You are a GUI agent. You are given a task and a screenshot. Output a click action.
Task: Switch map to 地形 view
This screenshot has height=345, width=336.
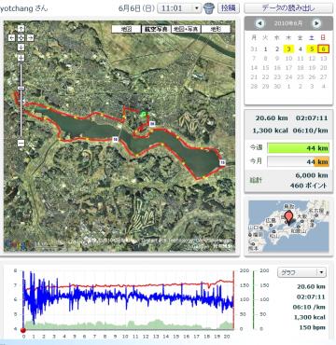click(216, 29)
